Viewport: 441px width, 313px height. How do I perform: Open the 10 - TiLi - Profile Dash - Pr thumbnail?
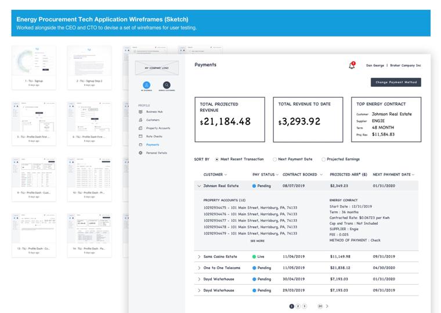click(89, 180)
